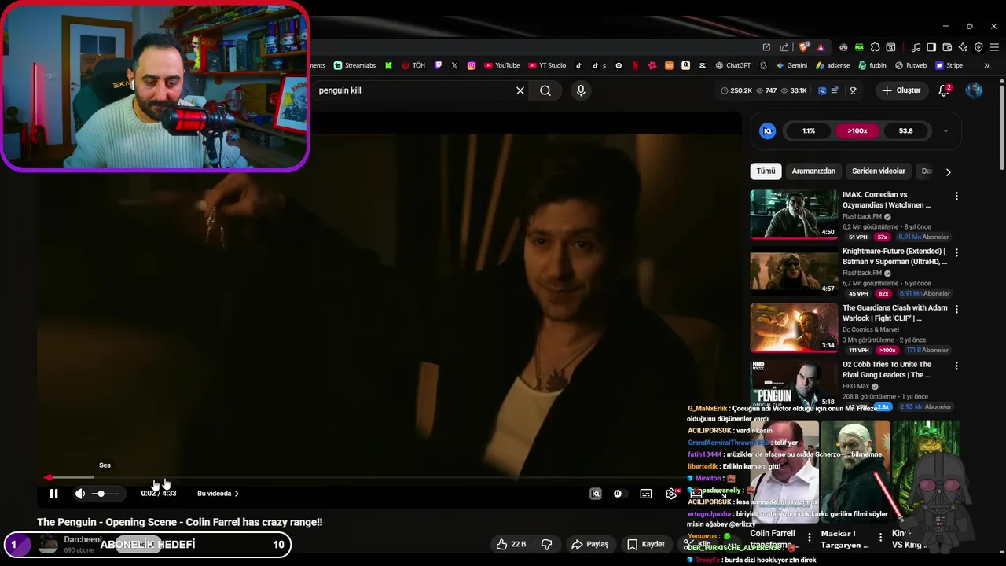Open the ChatGPT bookmark
1006x566 pixels.
coord(732,65)
